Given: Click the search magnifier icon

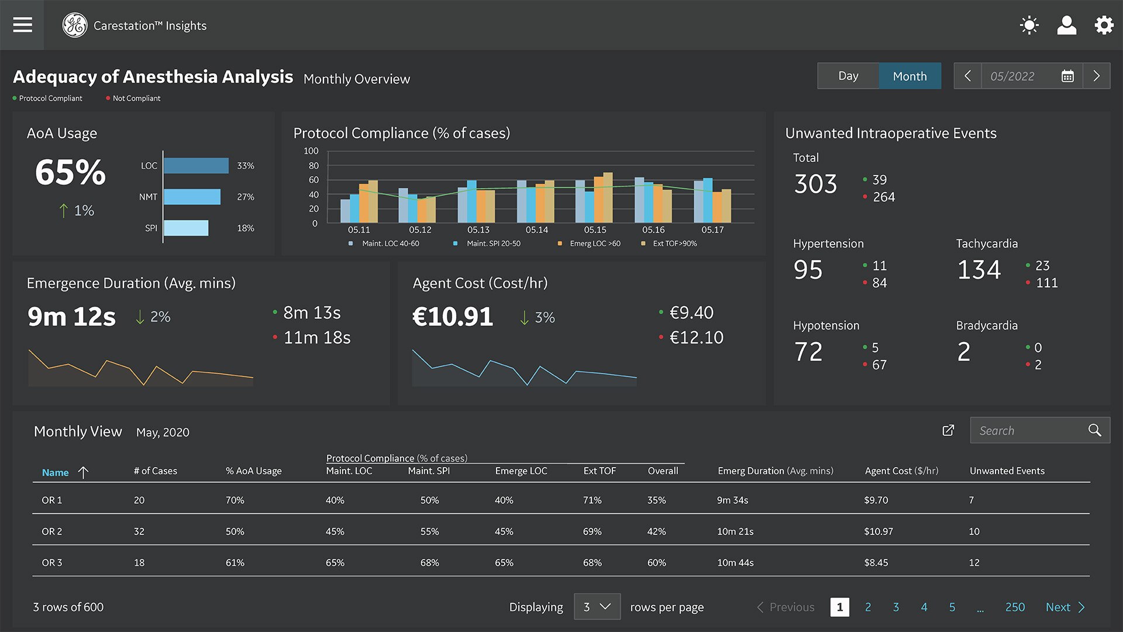Looking at the screenshot, I should coord(1094,430).
